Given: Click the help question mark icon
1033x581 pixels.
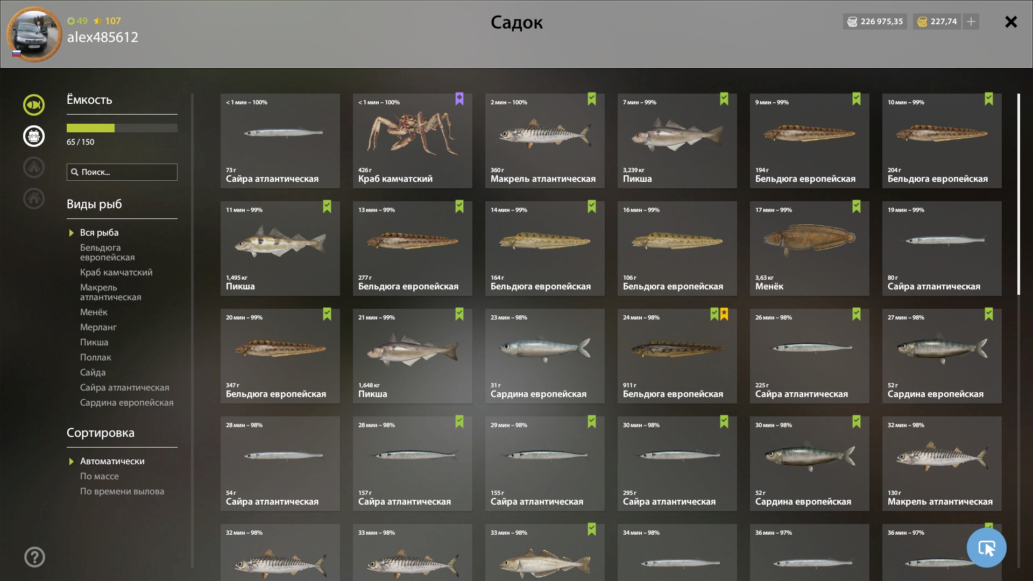Looking at the screenshot, I should coord(34,557).
